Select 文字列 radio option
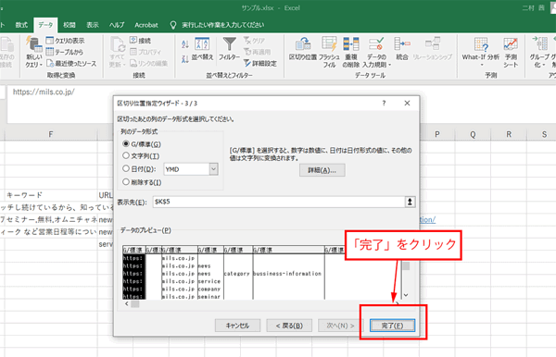556x357 pixels. pyautogui.click(x=125, y=155)
